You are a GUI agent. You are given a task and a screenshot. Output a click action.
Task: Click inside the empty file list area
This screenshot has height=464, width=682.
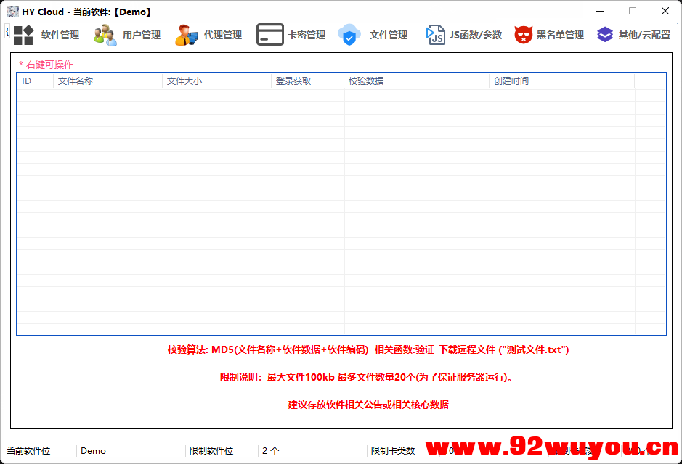coord(341,210)
